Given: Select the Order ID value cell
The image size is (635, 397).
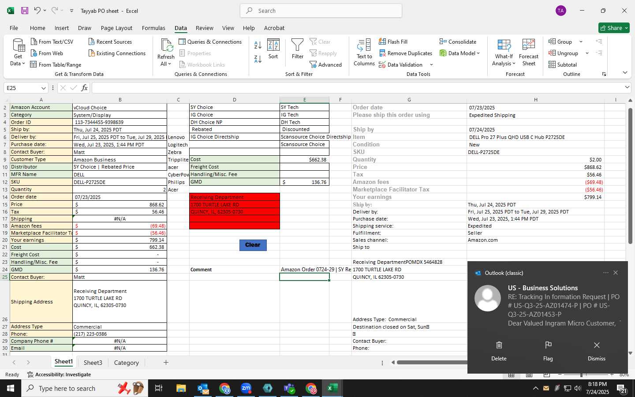Looking at the screenshot, I should tap(120, 122).
